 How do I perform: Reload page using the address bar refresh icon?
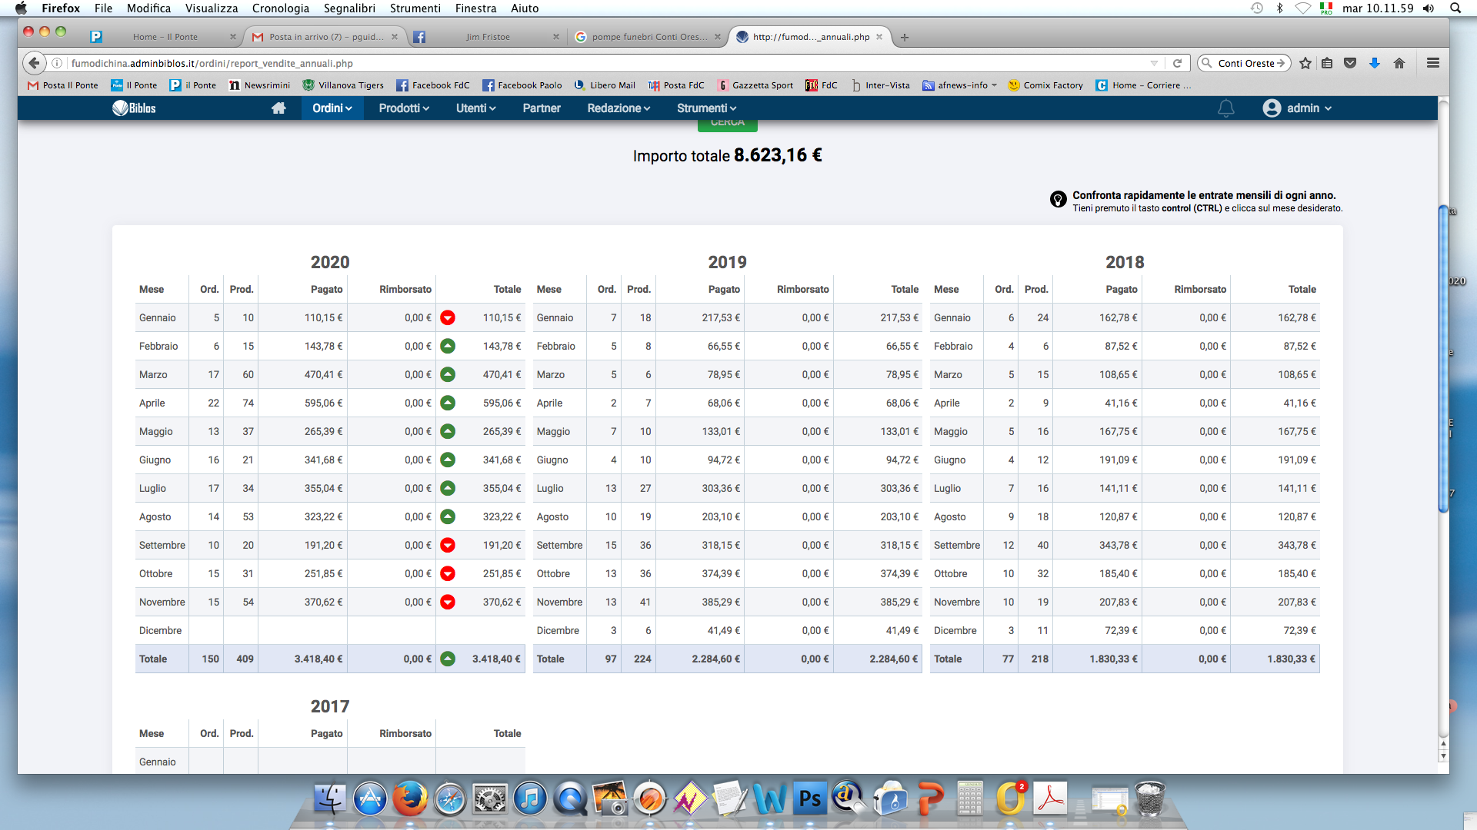tap(1177, 63)
